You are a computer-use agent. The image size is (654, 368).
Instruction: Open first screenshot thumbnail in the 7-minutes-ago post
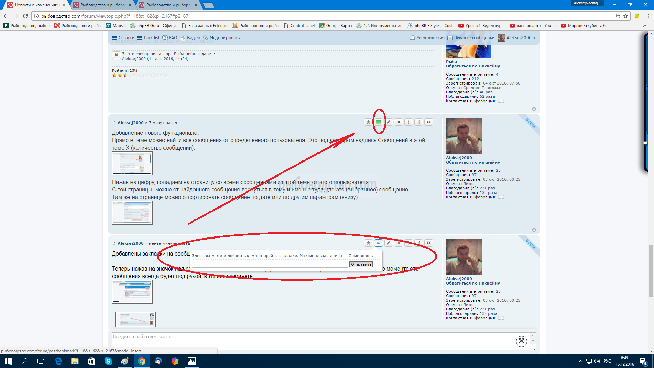[132, 163]
